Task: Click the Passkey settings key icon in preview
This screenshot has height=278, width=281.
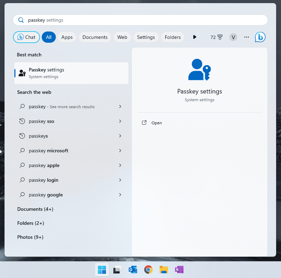Action: [199, 69]
